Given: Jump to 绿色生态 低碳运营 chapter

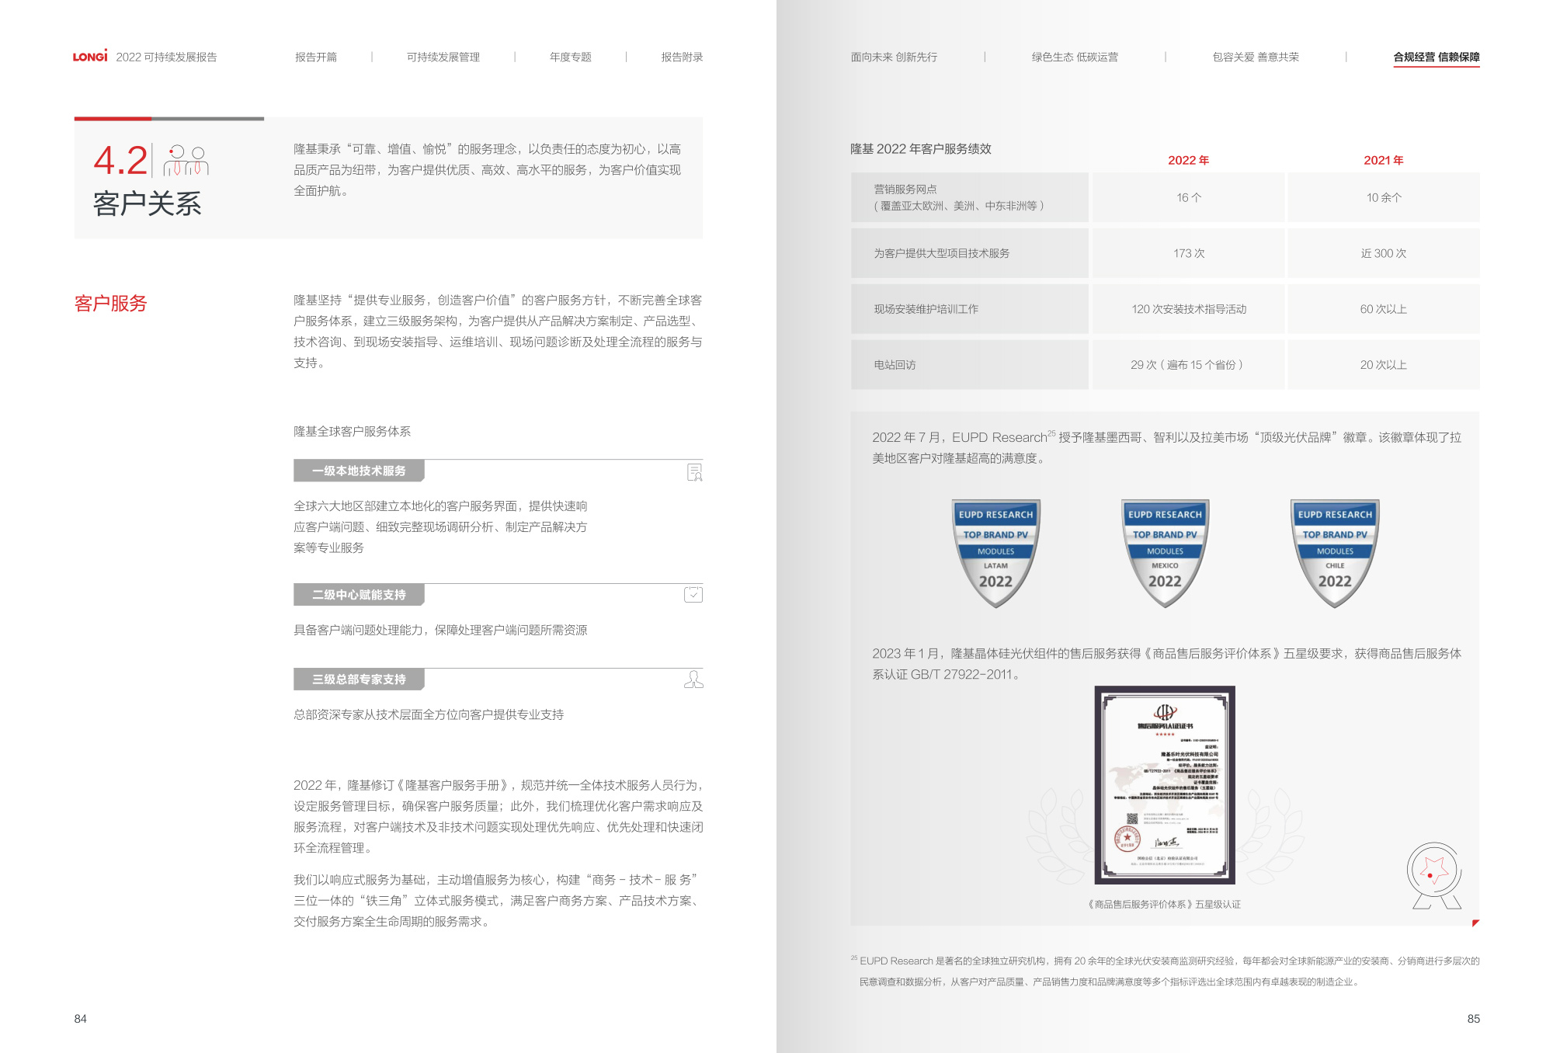Looking at the screenshot, I should pyautogui.click(x=1075, y=57).
